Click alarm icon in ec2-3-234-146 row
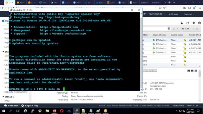 (185, 48)
